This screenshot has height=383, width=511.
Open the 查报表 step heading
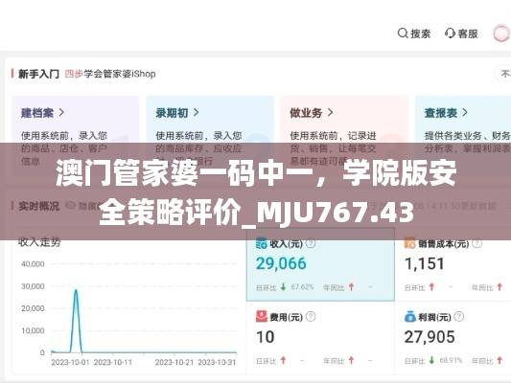click(441, 113)
